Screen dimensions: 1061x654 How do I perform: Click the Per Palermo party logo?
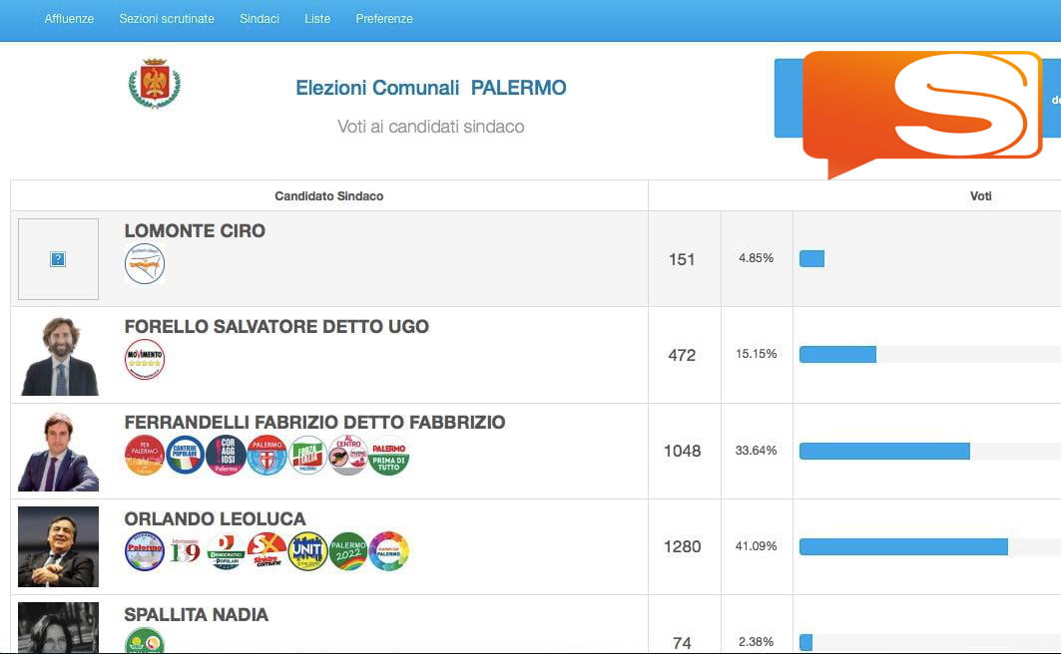pos(145,455)
